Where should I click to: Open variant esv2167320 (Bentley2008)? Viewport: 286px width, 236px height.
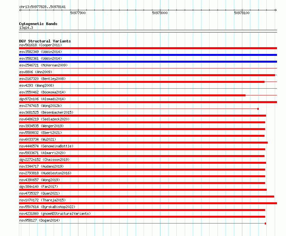click(x=42, y=79)
